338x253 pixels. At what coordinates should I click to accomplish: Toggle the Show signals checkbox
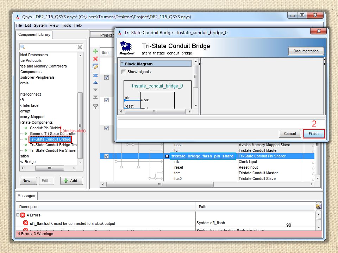(x=124, y=72)
